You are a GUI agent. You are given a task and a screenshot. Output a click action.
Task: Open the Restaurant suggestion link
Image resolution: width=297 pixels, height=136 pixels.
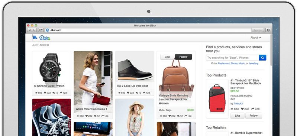(224, 64)
